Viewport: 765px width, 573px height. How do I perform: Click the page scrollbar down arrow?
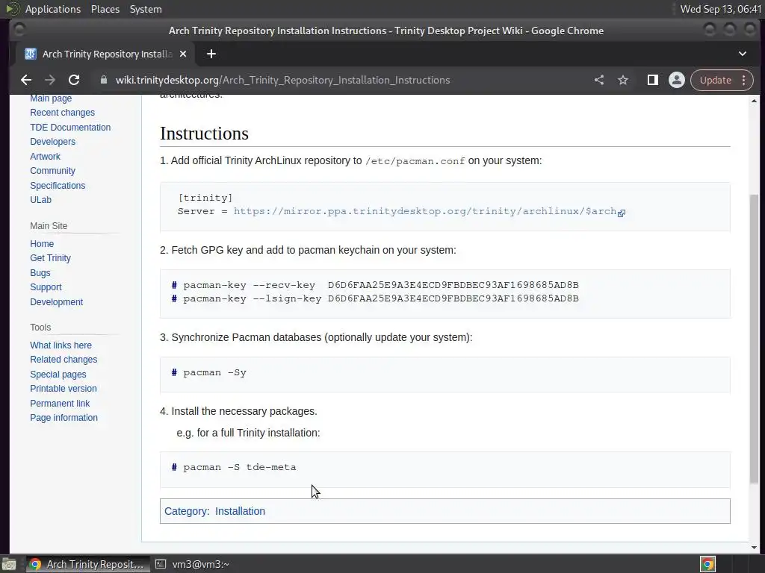pos(754,547)
